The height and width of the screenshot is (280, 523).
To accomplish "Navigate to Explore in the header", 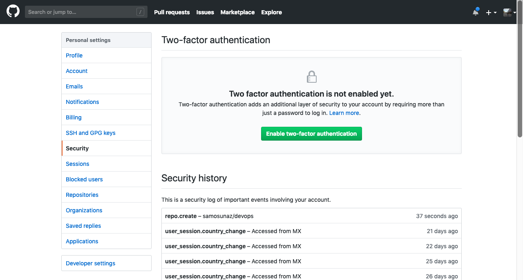I will pos(271,12).
